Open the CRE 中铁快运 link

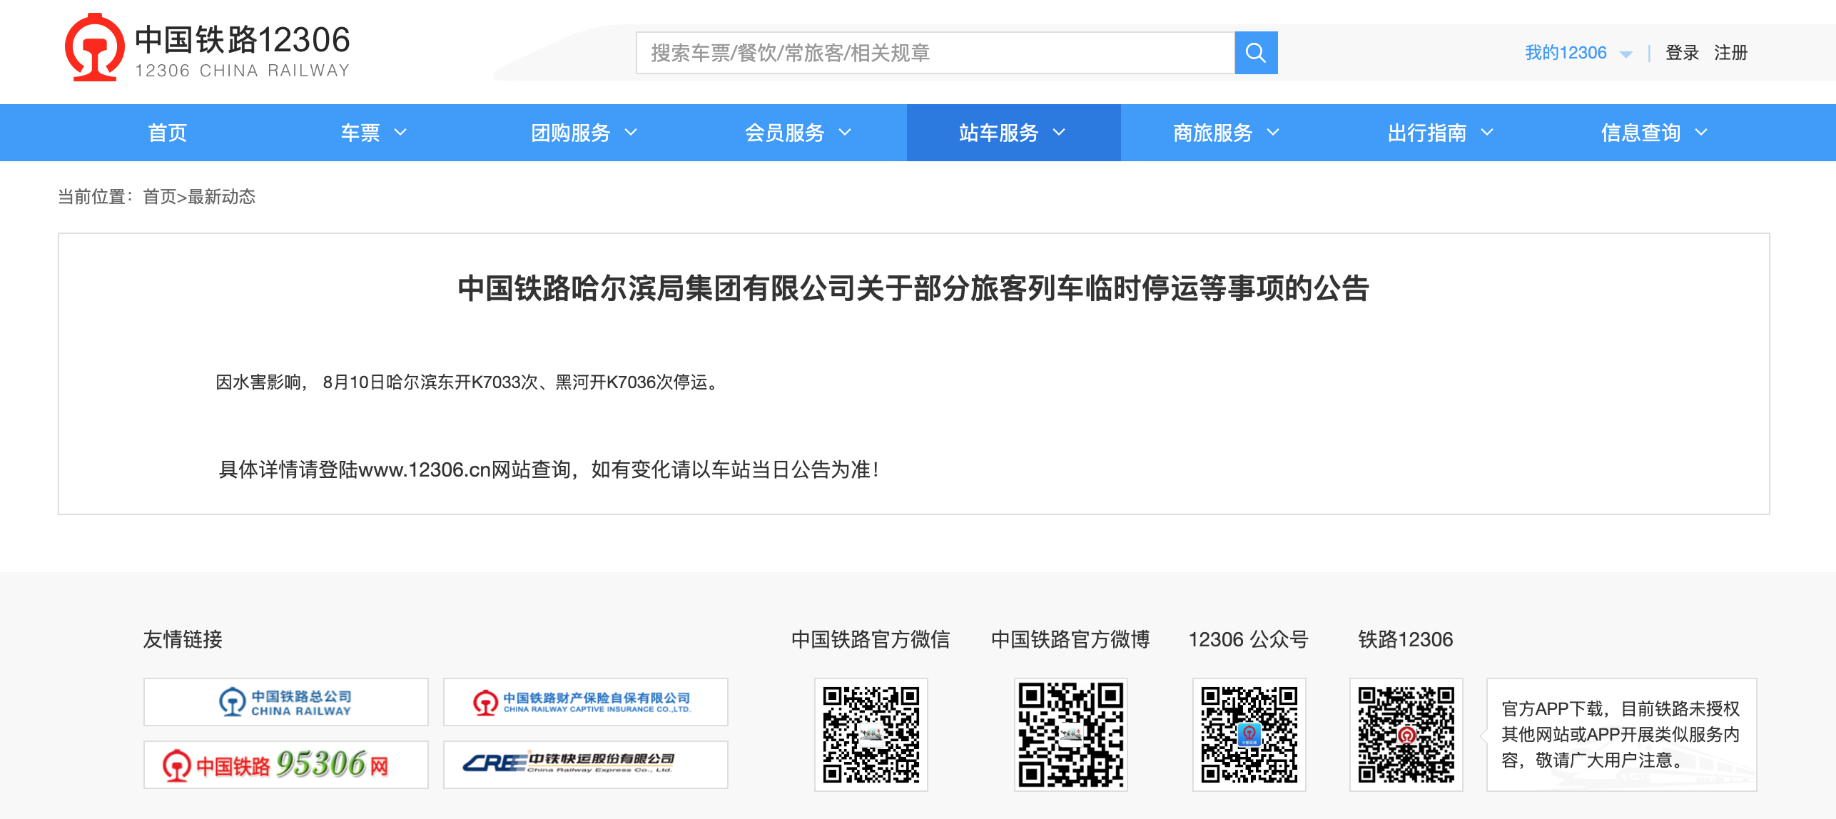(586, 765)
